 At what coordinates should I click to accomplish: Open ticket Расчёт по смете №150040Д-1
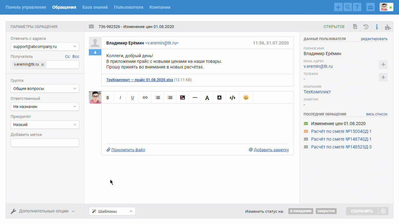pyautogui.click(x=341, y=131)
